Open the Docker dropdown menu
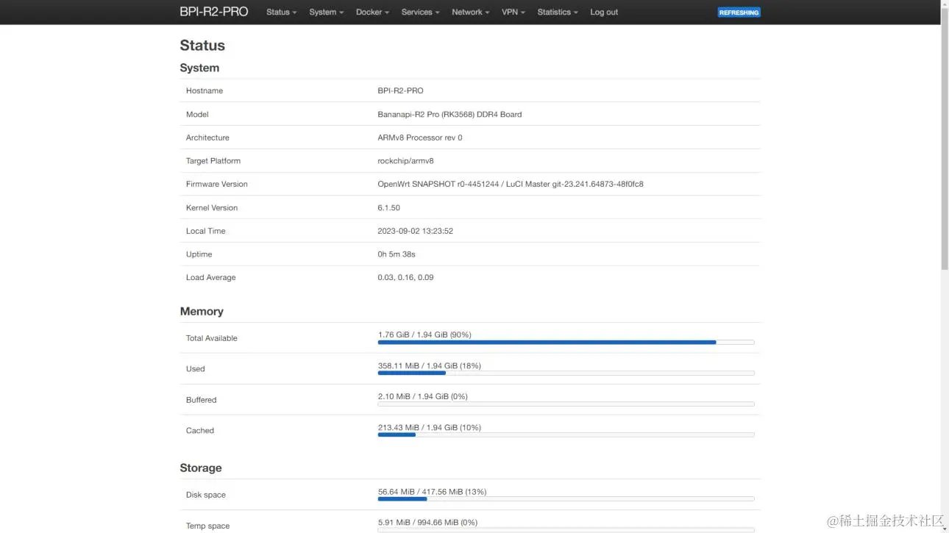 tap(372, 12)
